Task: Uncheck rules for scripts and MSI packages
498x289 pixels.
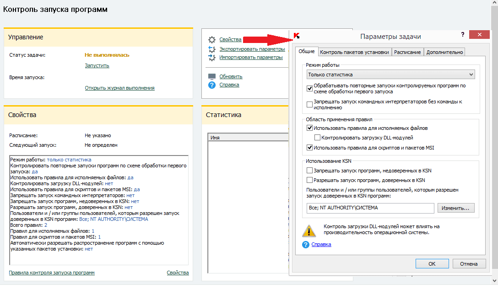Action: 310,148
